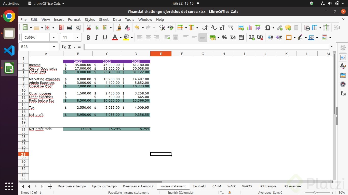Toggle italic formatting
Viewport: 348px width, 195px height.
(x=96, y=37)
